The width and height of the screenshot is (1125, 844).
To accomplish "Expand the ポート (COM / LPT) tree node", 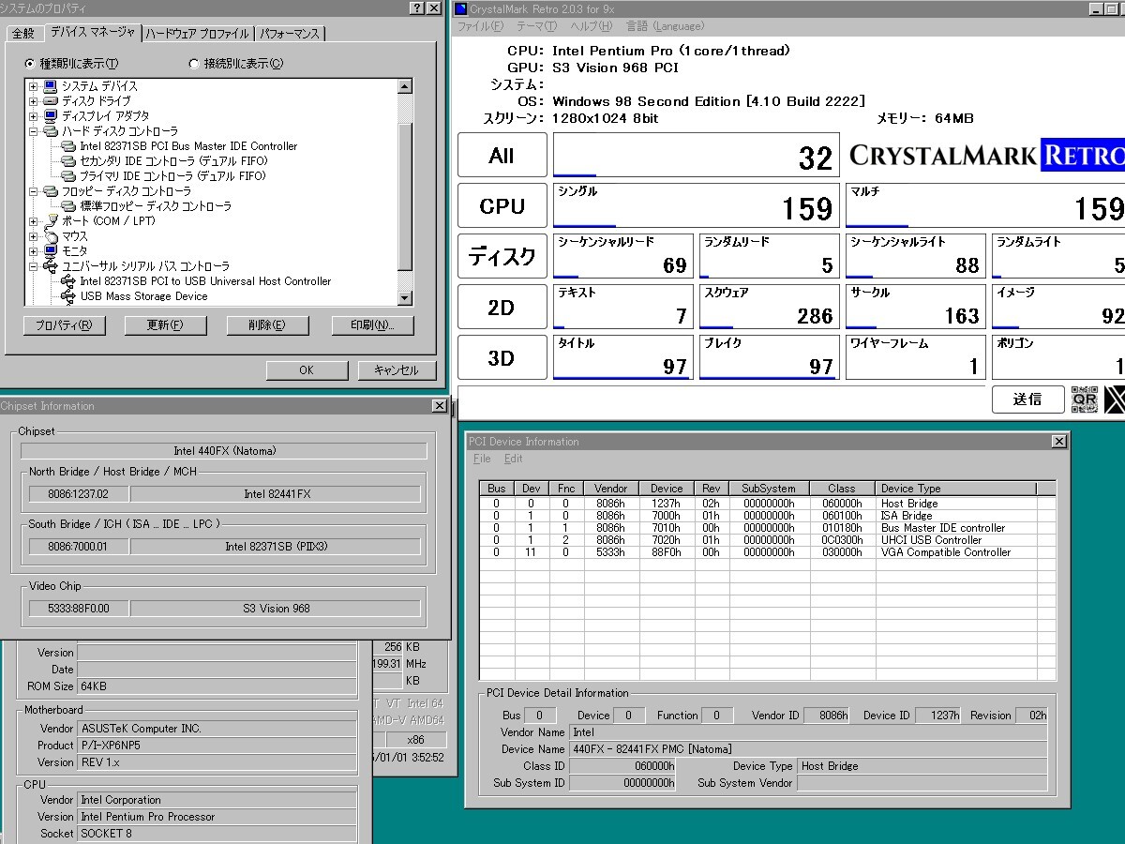I will pos(34,221).
